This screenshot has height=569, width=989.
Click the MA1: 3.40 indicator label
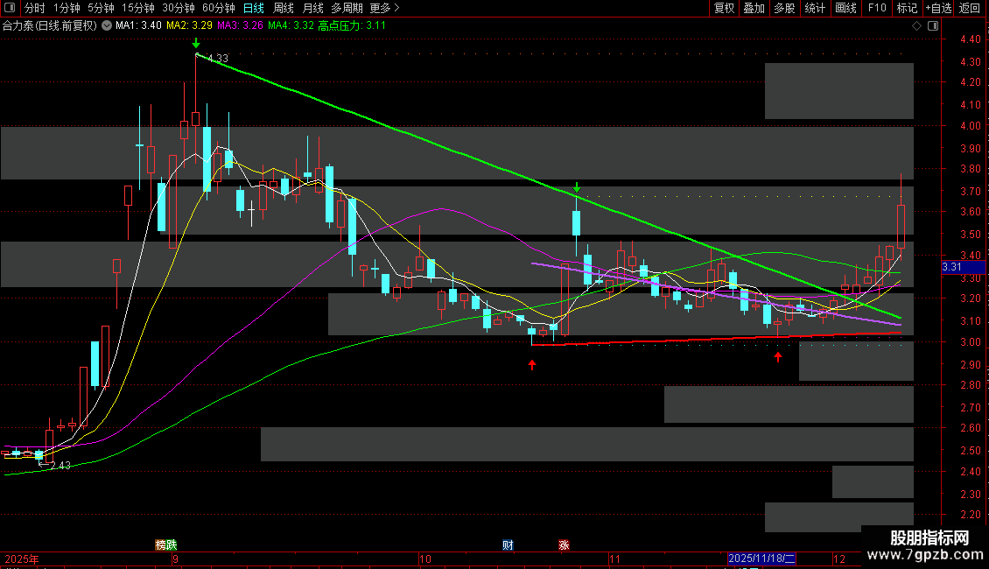point(138,25)
